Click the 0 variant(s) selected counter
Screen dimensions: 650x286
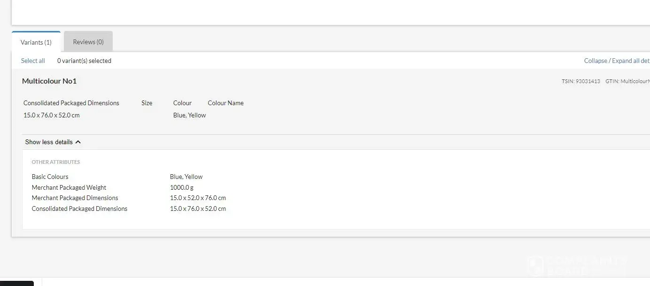click(x=84, y=61)
